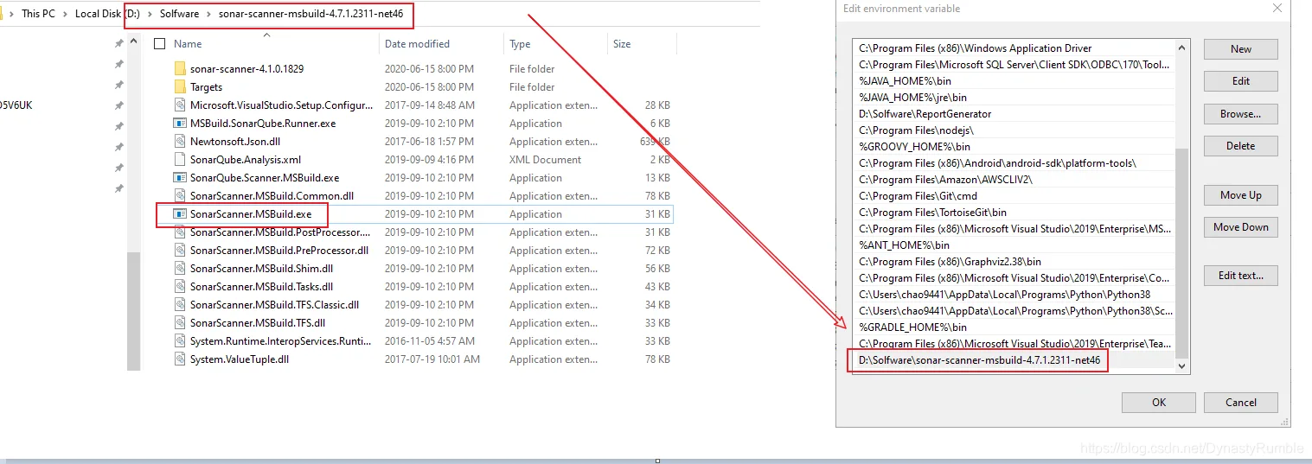Select D:\Solfware\sonar-scanner-msbuild-4.7.1.2311-net46 path entry
1312x464 pixels.
[1013, 359]
